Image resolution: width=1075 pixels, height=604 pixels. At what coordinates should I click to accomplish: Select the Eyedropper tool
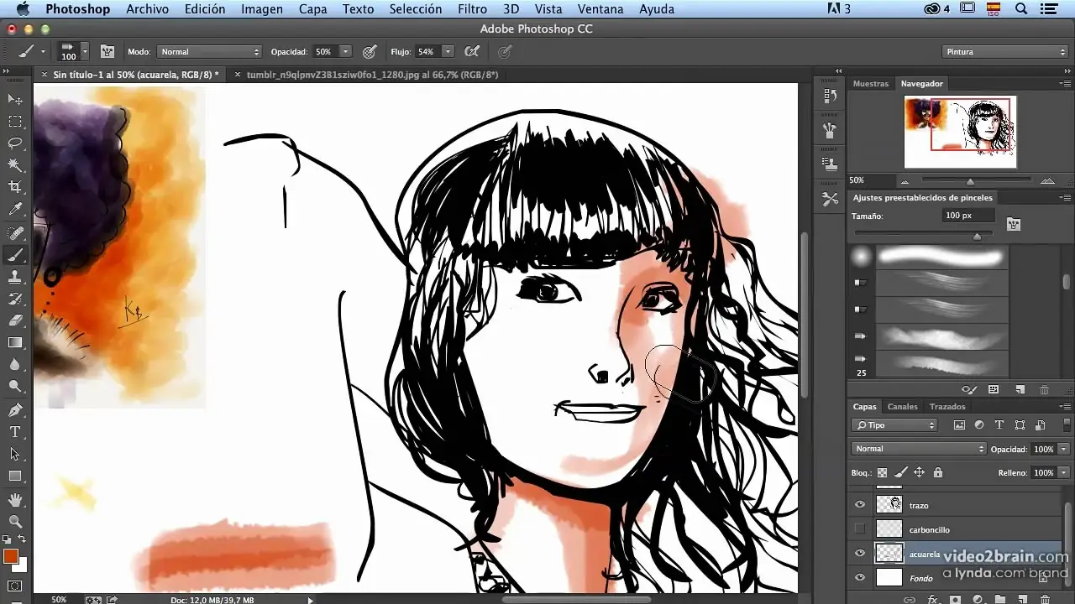click(15, 209)
